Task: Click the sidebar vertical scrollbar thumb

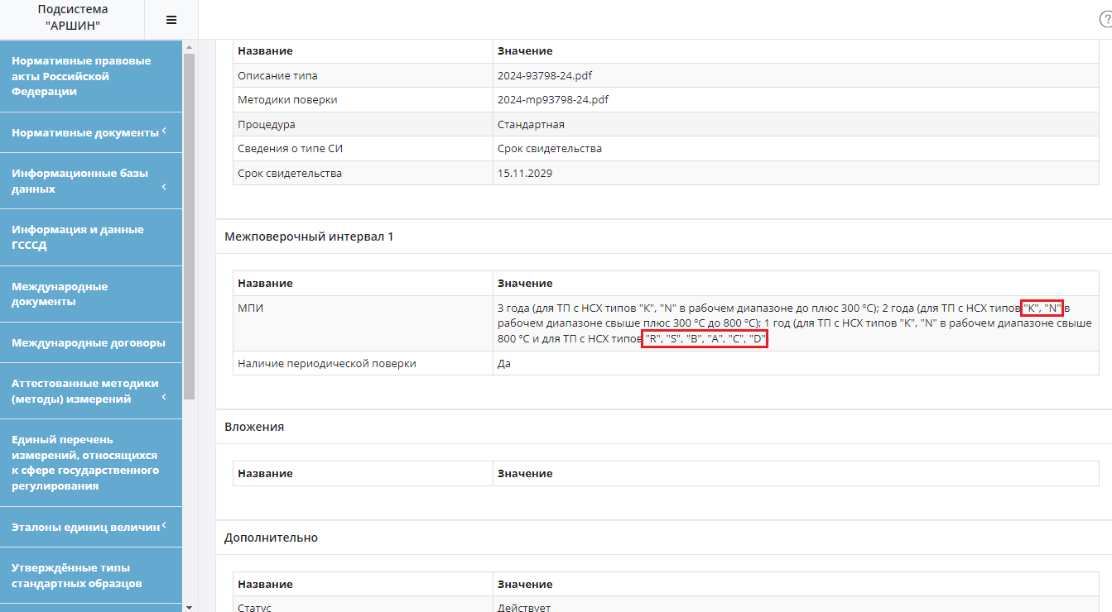Action: (x=189, y=223)
